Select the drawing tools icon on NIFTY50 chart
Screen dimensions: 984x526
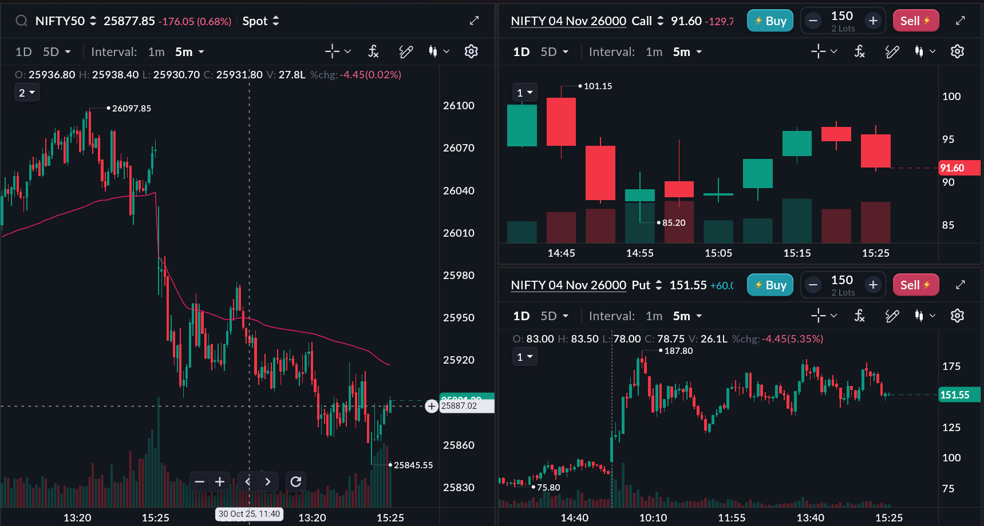tap(406, 51)
